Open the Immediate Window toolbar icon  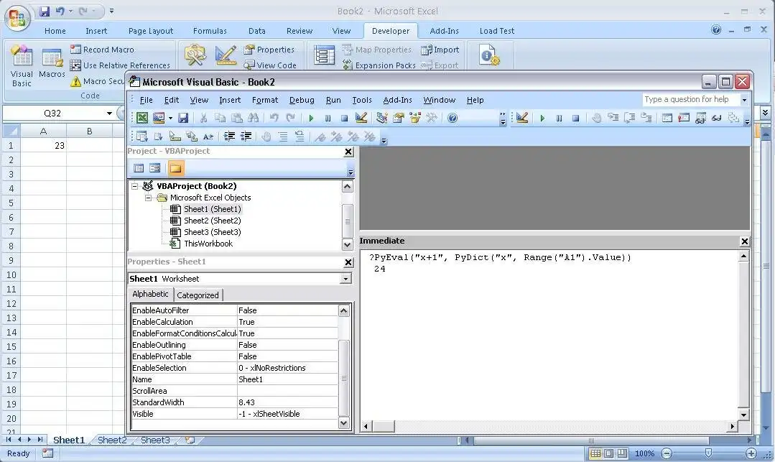684,118
